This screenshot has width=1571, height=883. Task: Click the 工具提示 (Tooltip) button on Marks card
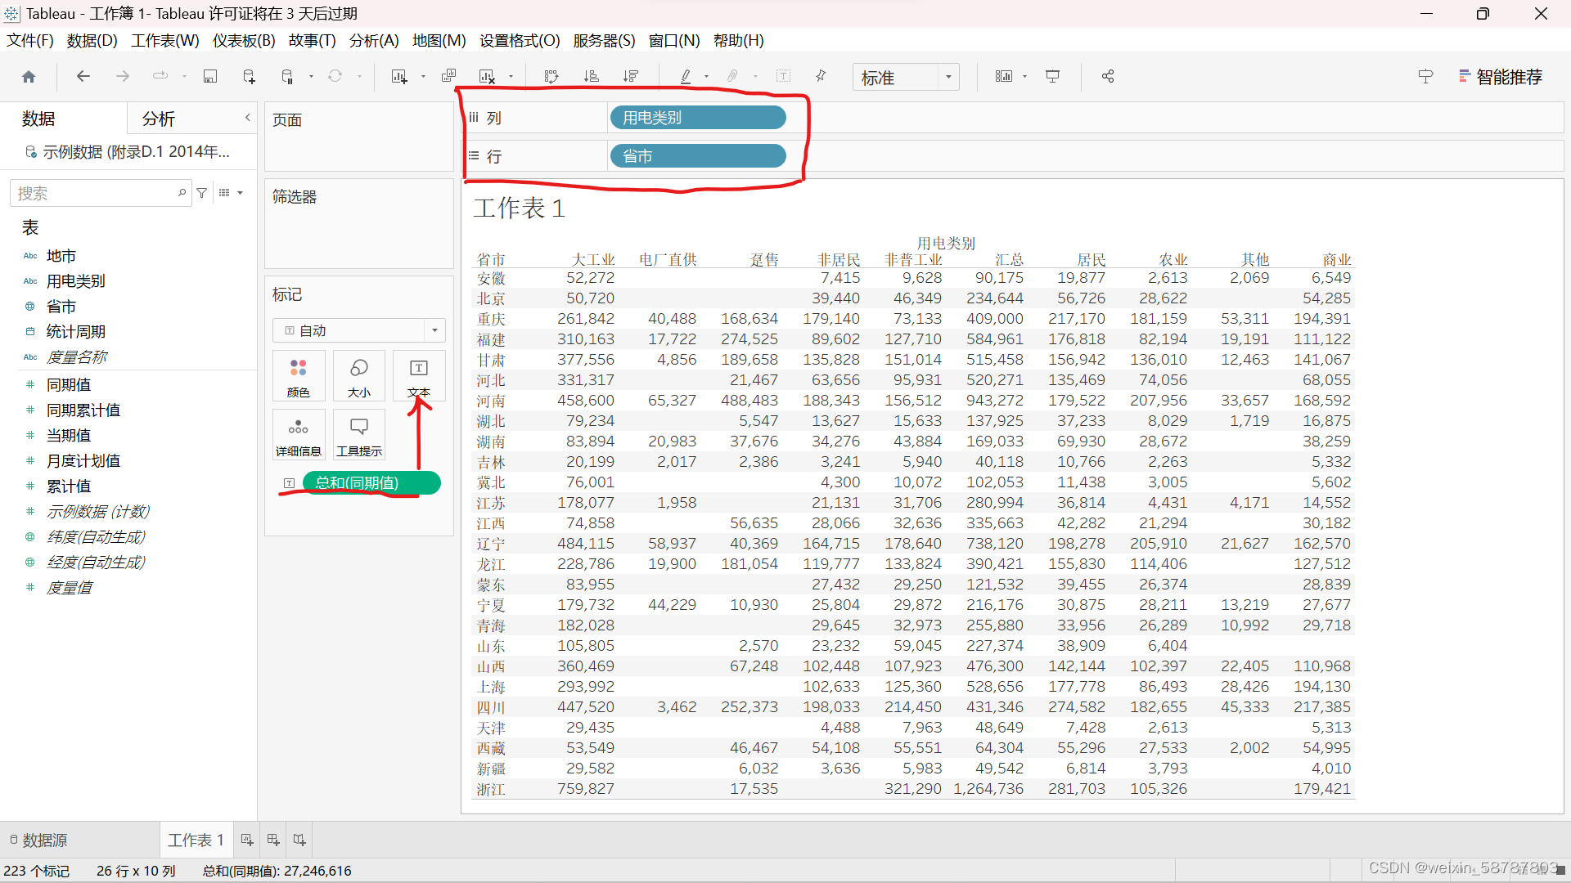click(358, 434)
